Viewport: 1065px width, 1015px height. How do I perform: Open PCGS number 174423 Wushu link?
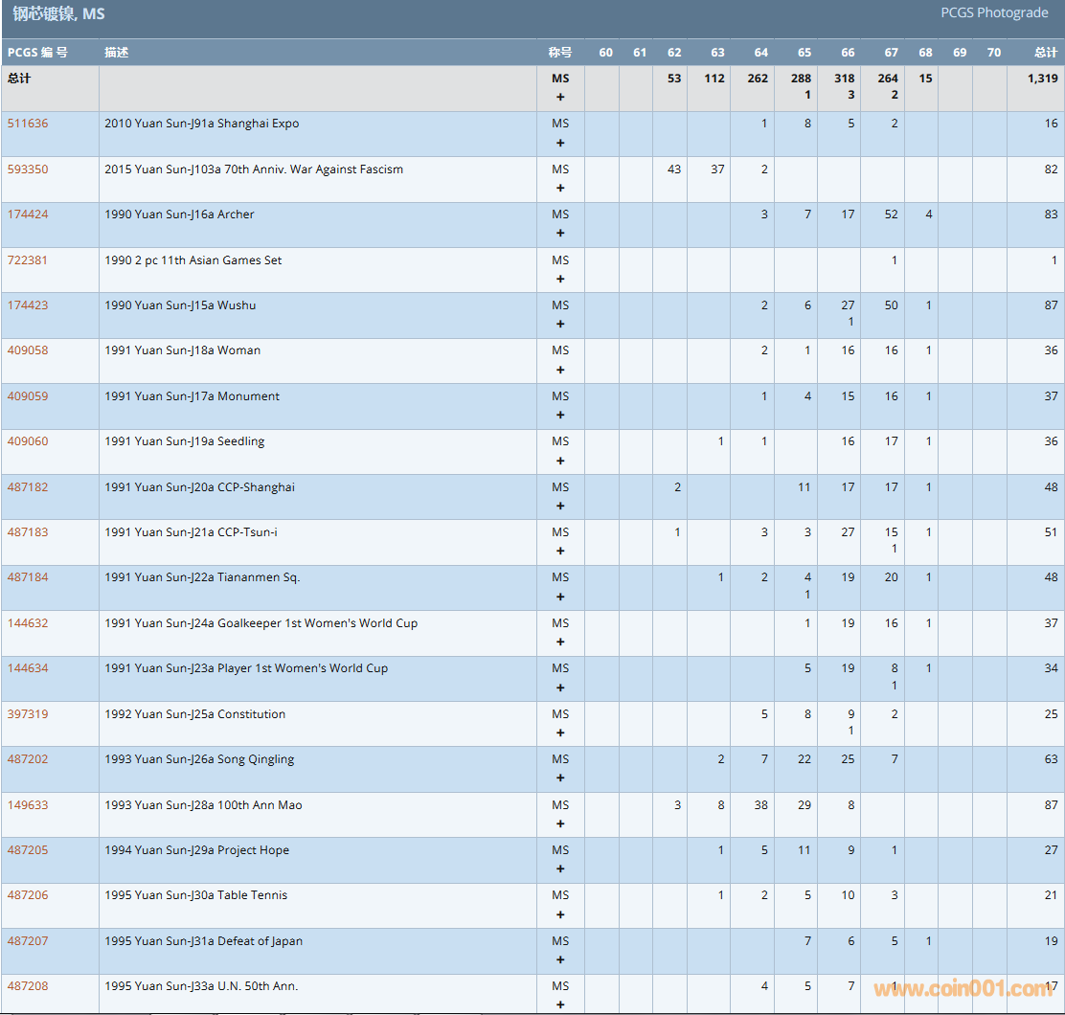pyautogui.click(x=28, y=305)
